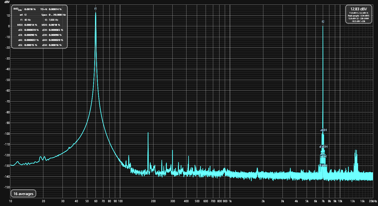
Task: Click the 20kHz frequency axis label
Action: click(372, 201)
